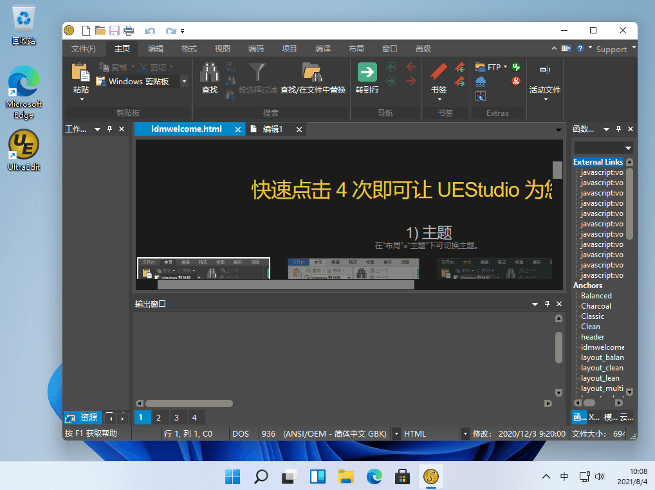Switch to the 格式 ribbon tab

(x=189, y=48)
